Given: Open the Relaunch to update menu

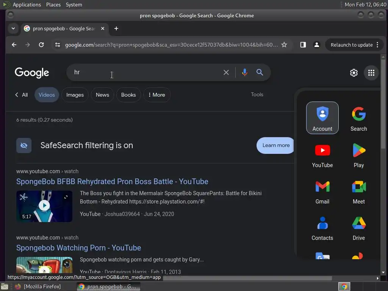Looking at the screenshot, I should (354, 45).
